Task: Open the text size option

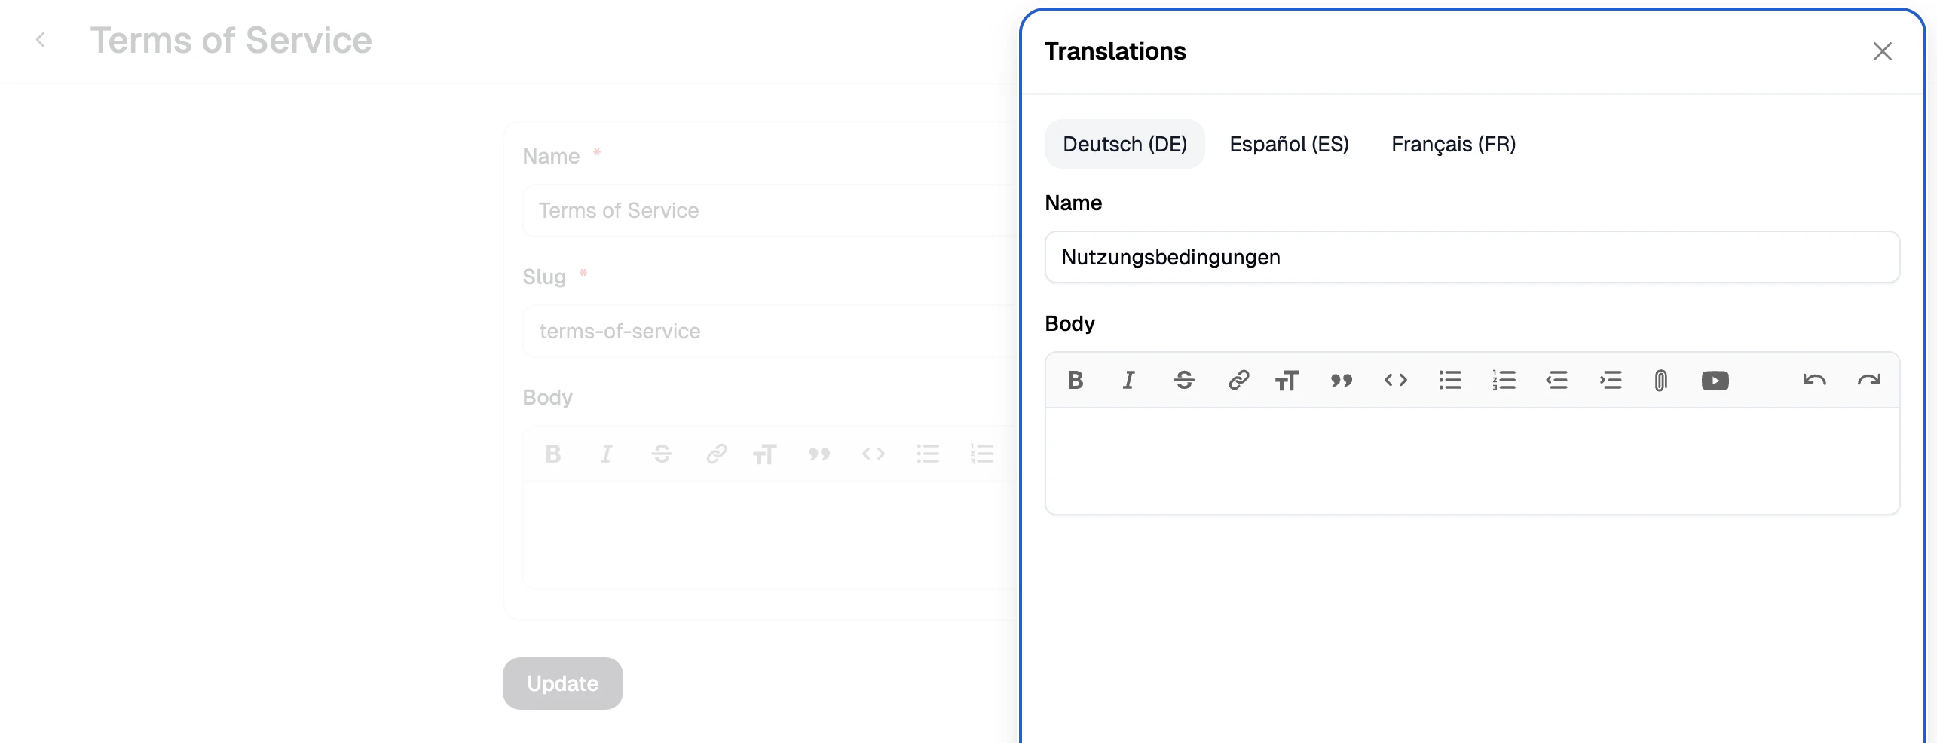Action: [x=1287, y=380]
